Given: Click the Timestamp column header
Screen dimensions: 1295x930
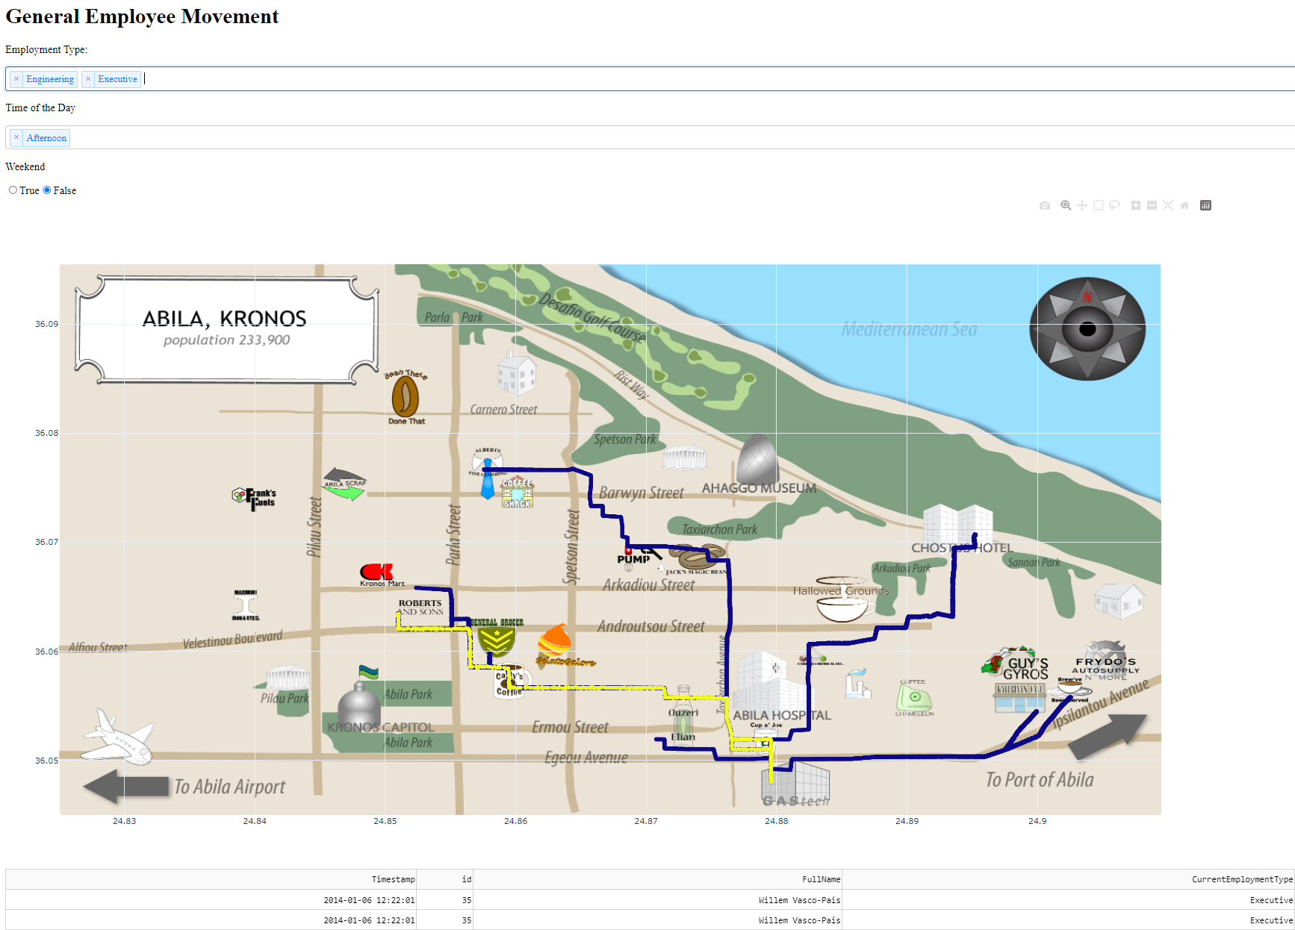Looking at the screenshot, I should [x=211, y=879].
